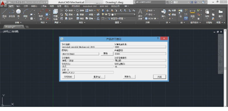Viewport: 228px width, 111px height.
Task: Open the BOM table dropdown arrow
Action: point(158,19)
